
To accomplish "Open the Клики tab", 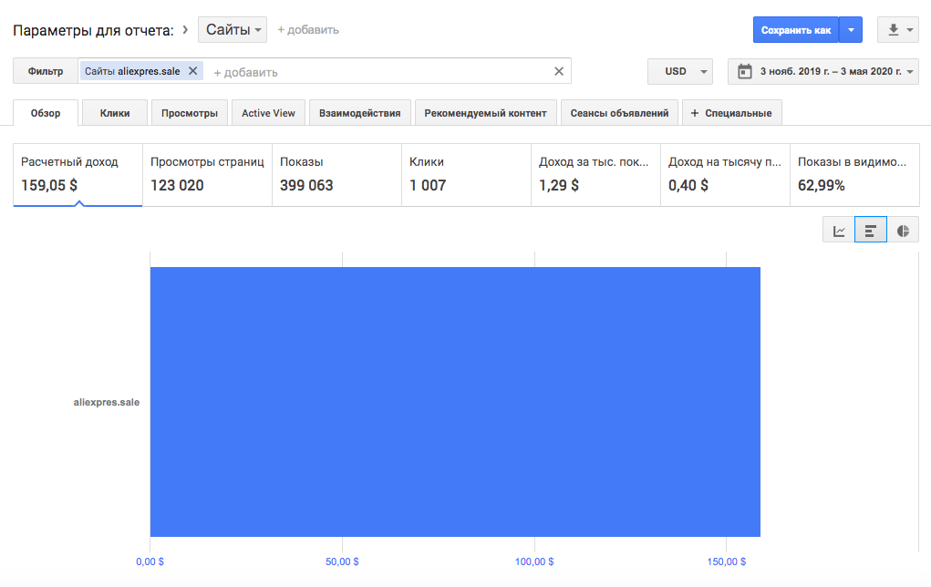I will [115, 113].
